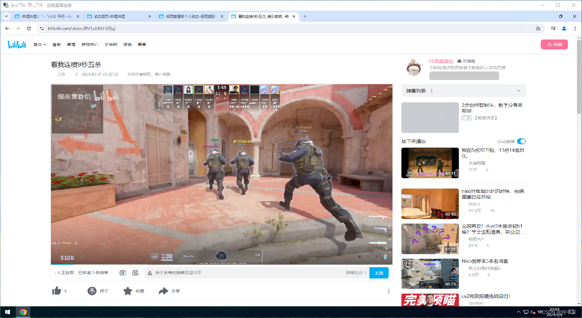Image resolution: width=582 pixels, height=318 pixels.
Task: Open 直播 in the navigation
Action: [x=71, y=45]
